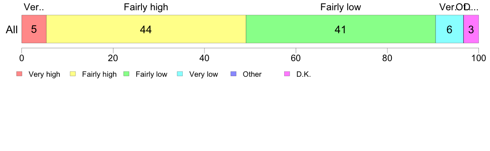Click the truncated 'Ver..' header at left
This screenshot has width=490, height=151.
[34, 7]
